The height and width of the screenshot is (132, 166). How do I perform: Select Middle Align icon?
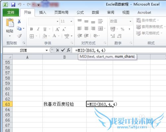[86, 21]
